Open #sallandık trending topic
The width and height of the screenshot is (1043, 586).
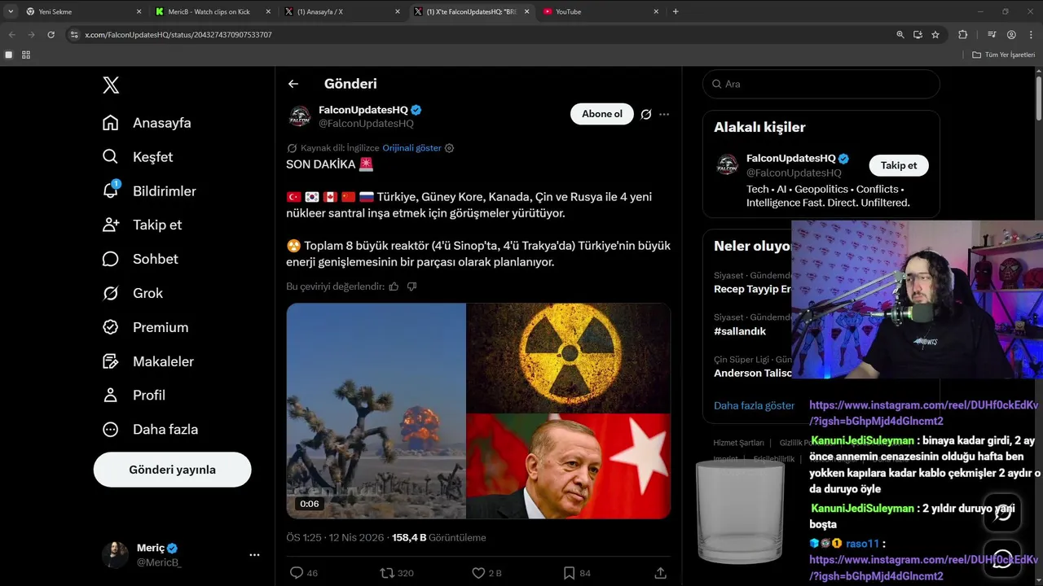coord(740,331)
